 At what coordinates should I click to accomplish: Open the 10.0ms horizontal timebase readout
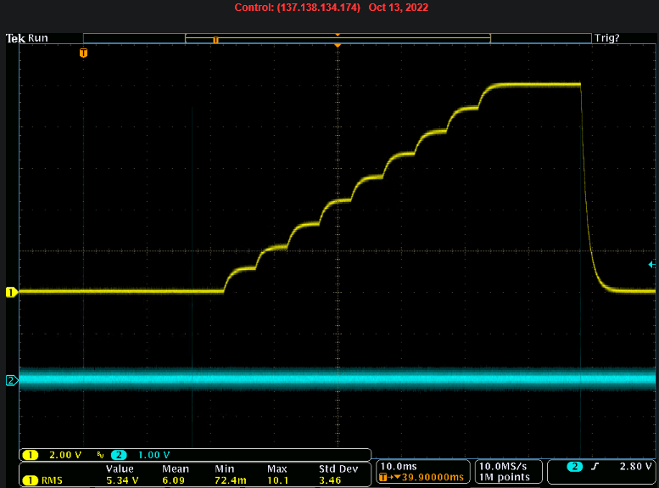click(398, 466)
